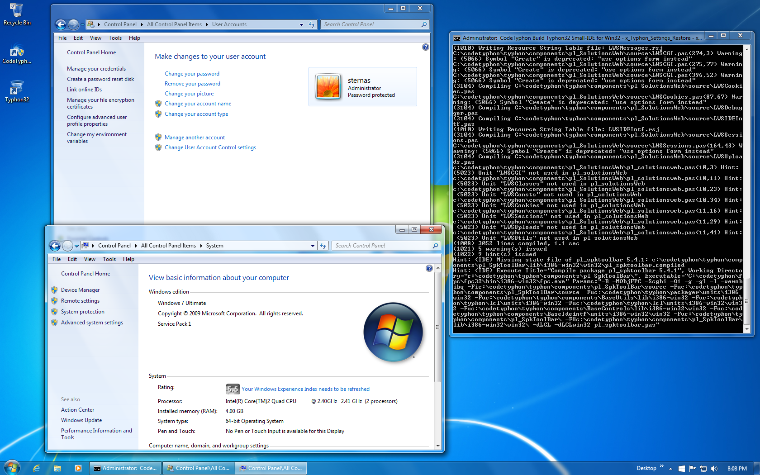Click Manage another account
Image resolution: width=760 pixels, height=475 pixels.
pos(195,138)
